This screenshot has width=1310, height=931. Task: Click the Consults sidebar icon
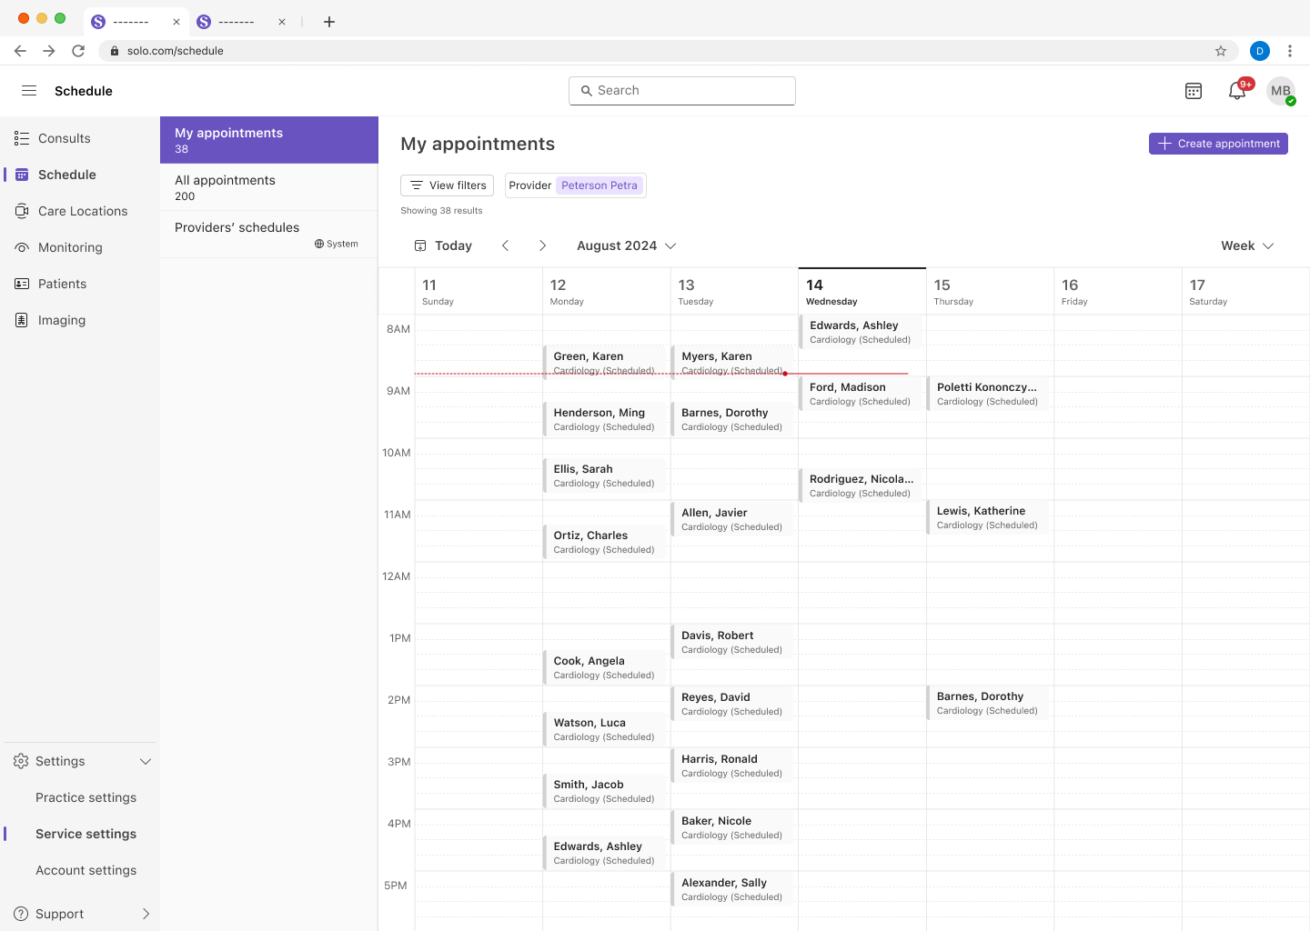[x=22, y=138]
